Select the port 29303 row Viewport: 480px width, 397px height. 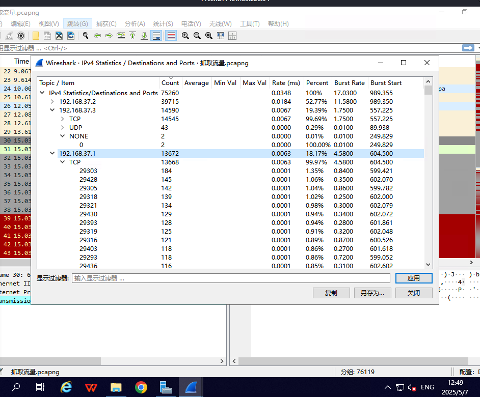point(230,171)
